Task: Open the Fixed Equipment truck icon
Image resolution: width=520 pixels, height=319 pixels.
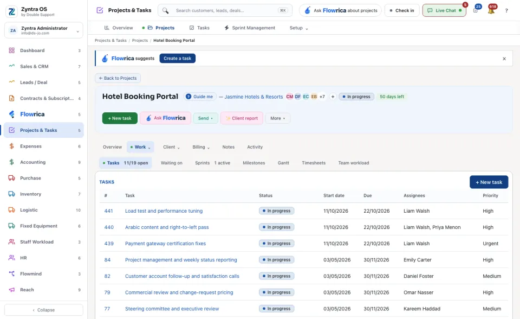Action: [11, 226]
